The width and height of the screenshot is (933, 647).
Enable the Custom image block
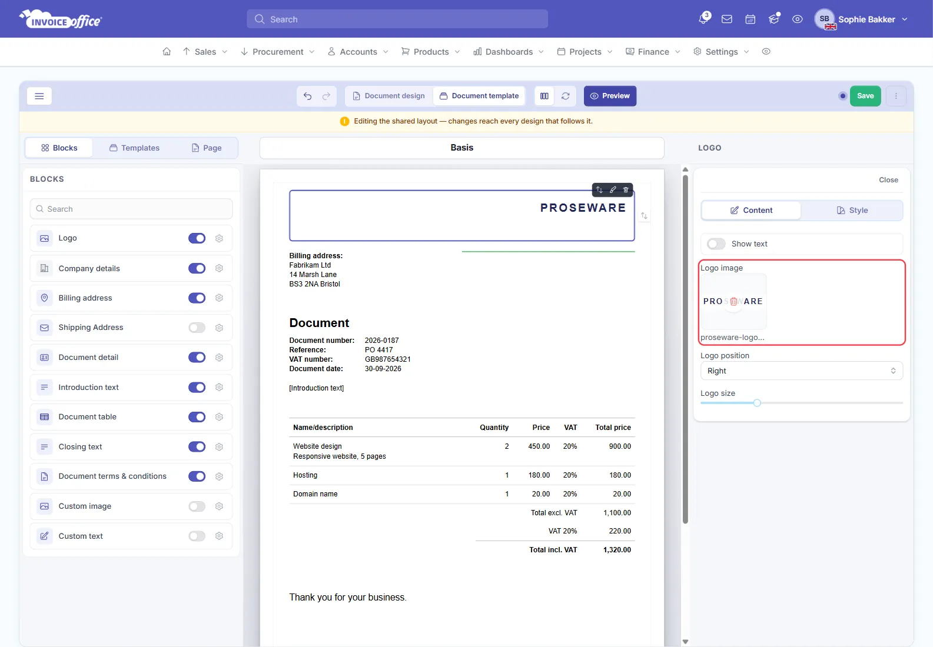(x=197, y=506)
